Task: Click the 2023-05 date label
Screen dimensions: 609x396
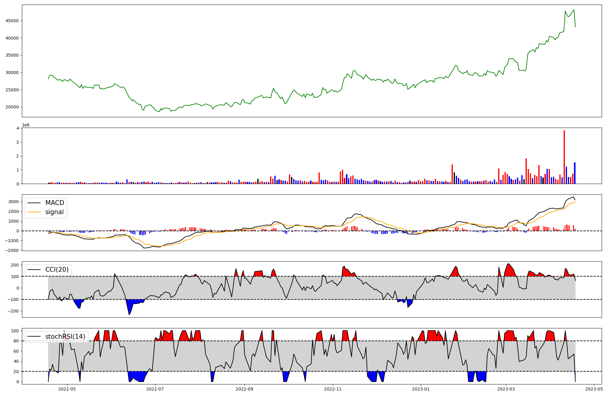Action: pos(594,389)
